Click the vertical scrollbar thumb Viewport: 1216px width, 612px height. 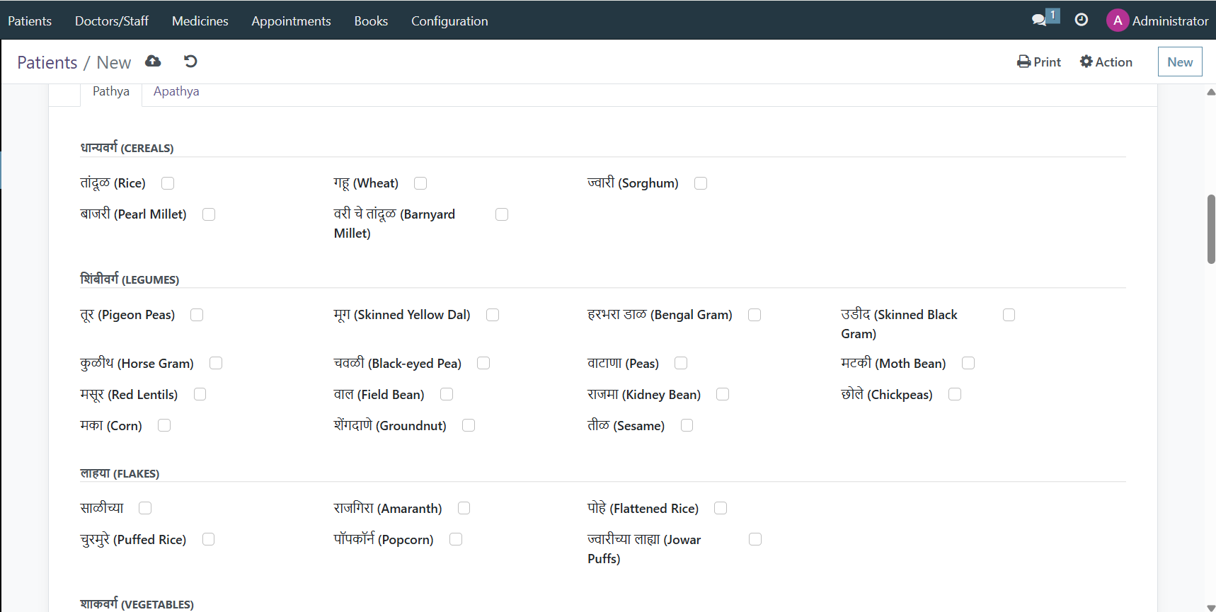(1210, 229)
